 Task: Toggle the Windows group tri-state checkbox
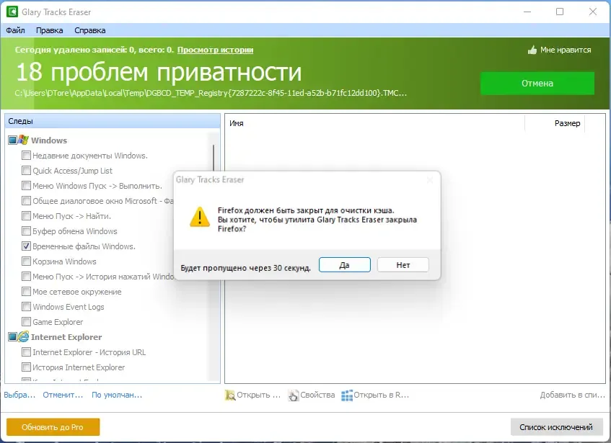coord(12,140)
